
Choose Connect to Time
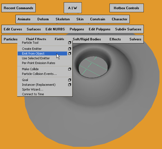click(33, 94)
